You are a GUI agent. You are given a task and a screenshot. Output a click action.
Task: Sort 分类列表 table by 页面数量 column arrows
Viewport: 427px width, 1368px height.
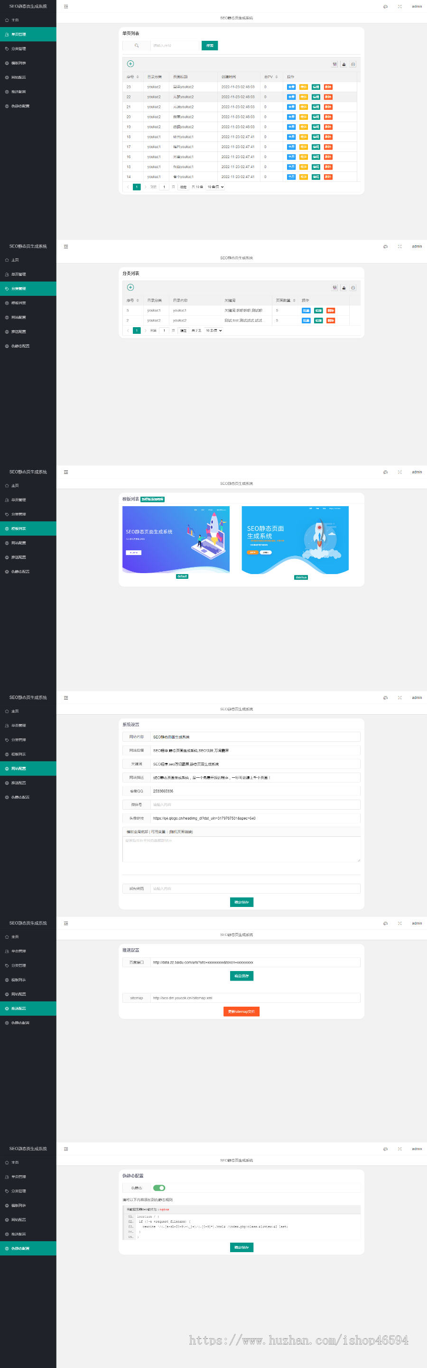point(294,301)
